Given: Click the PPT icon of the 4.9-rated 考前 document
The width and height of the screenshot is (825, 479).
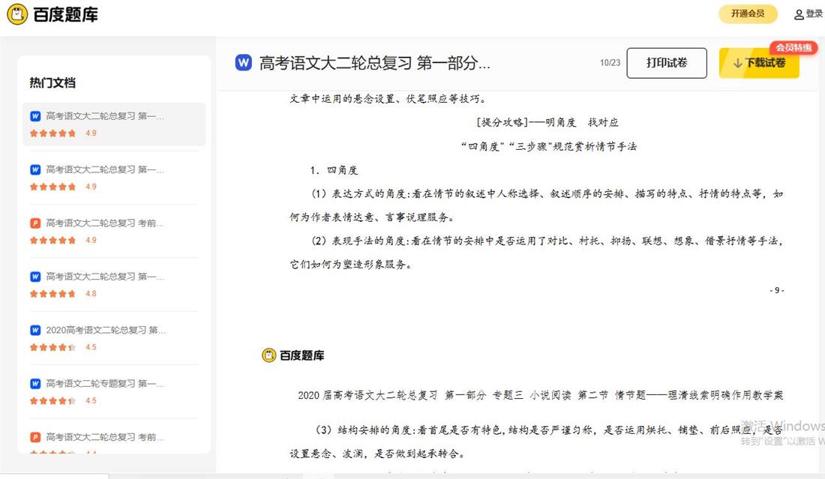Looking at the screenshot, I should [x=35, y=223].
